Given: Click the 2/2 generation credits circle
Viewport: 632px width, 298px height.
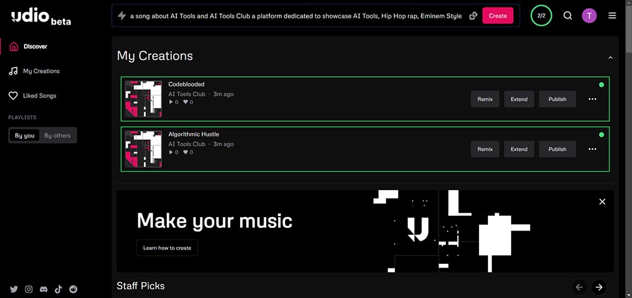Looking at the screenshot, I should (x=542, y=16).
